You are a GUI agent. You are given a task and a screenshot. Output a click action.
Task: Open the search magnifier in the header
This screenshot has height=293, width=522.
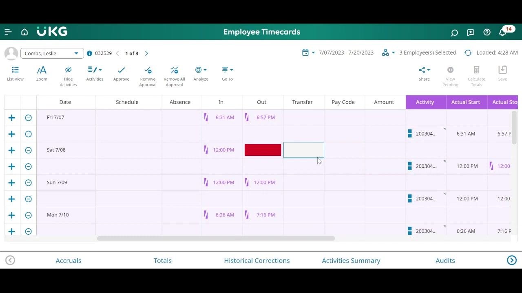454,33
